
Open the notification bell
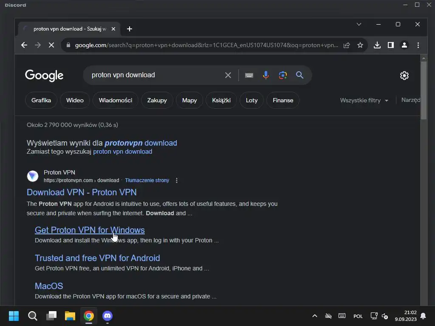click(x=423, y=316)
